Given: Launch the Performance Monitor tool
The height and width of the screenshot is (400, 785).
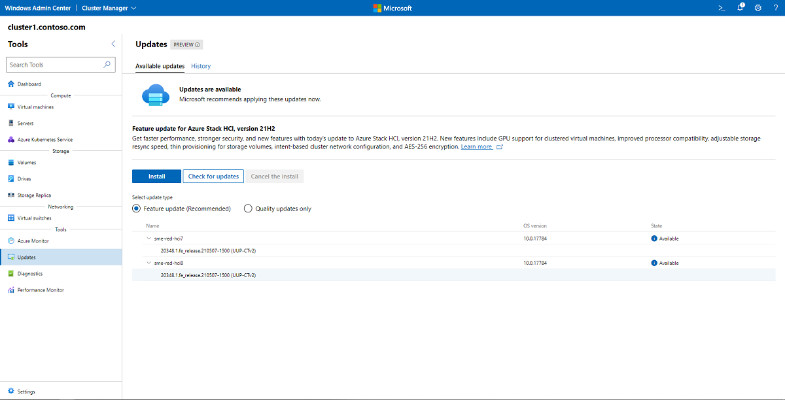Looking at the screenshot, I should [x=41, y=290].
